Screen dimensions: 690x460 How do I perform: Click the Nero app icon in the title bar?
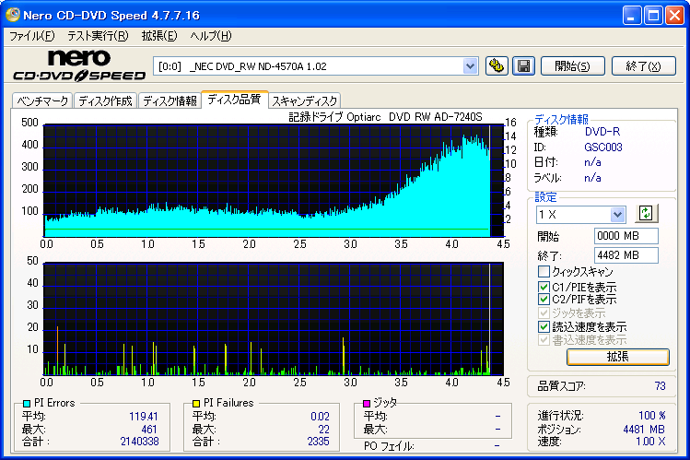13,15
